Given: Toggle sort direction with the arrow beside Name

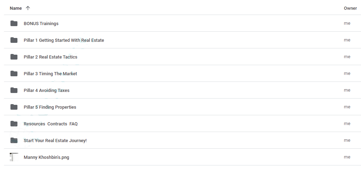Looking at the screenshot, I should (x=28, y=8).
